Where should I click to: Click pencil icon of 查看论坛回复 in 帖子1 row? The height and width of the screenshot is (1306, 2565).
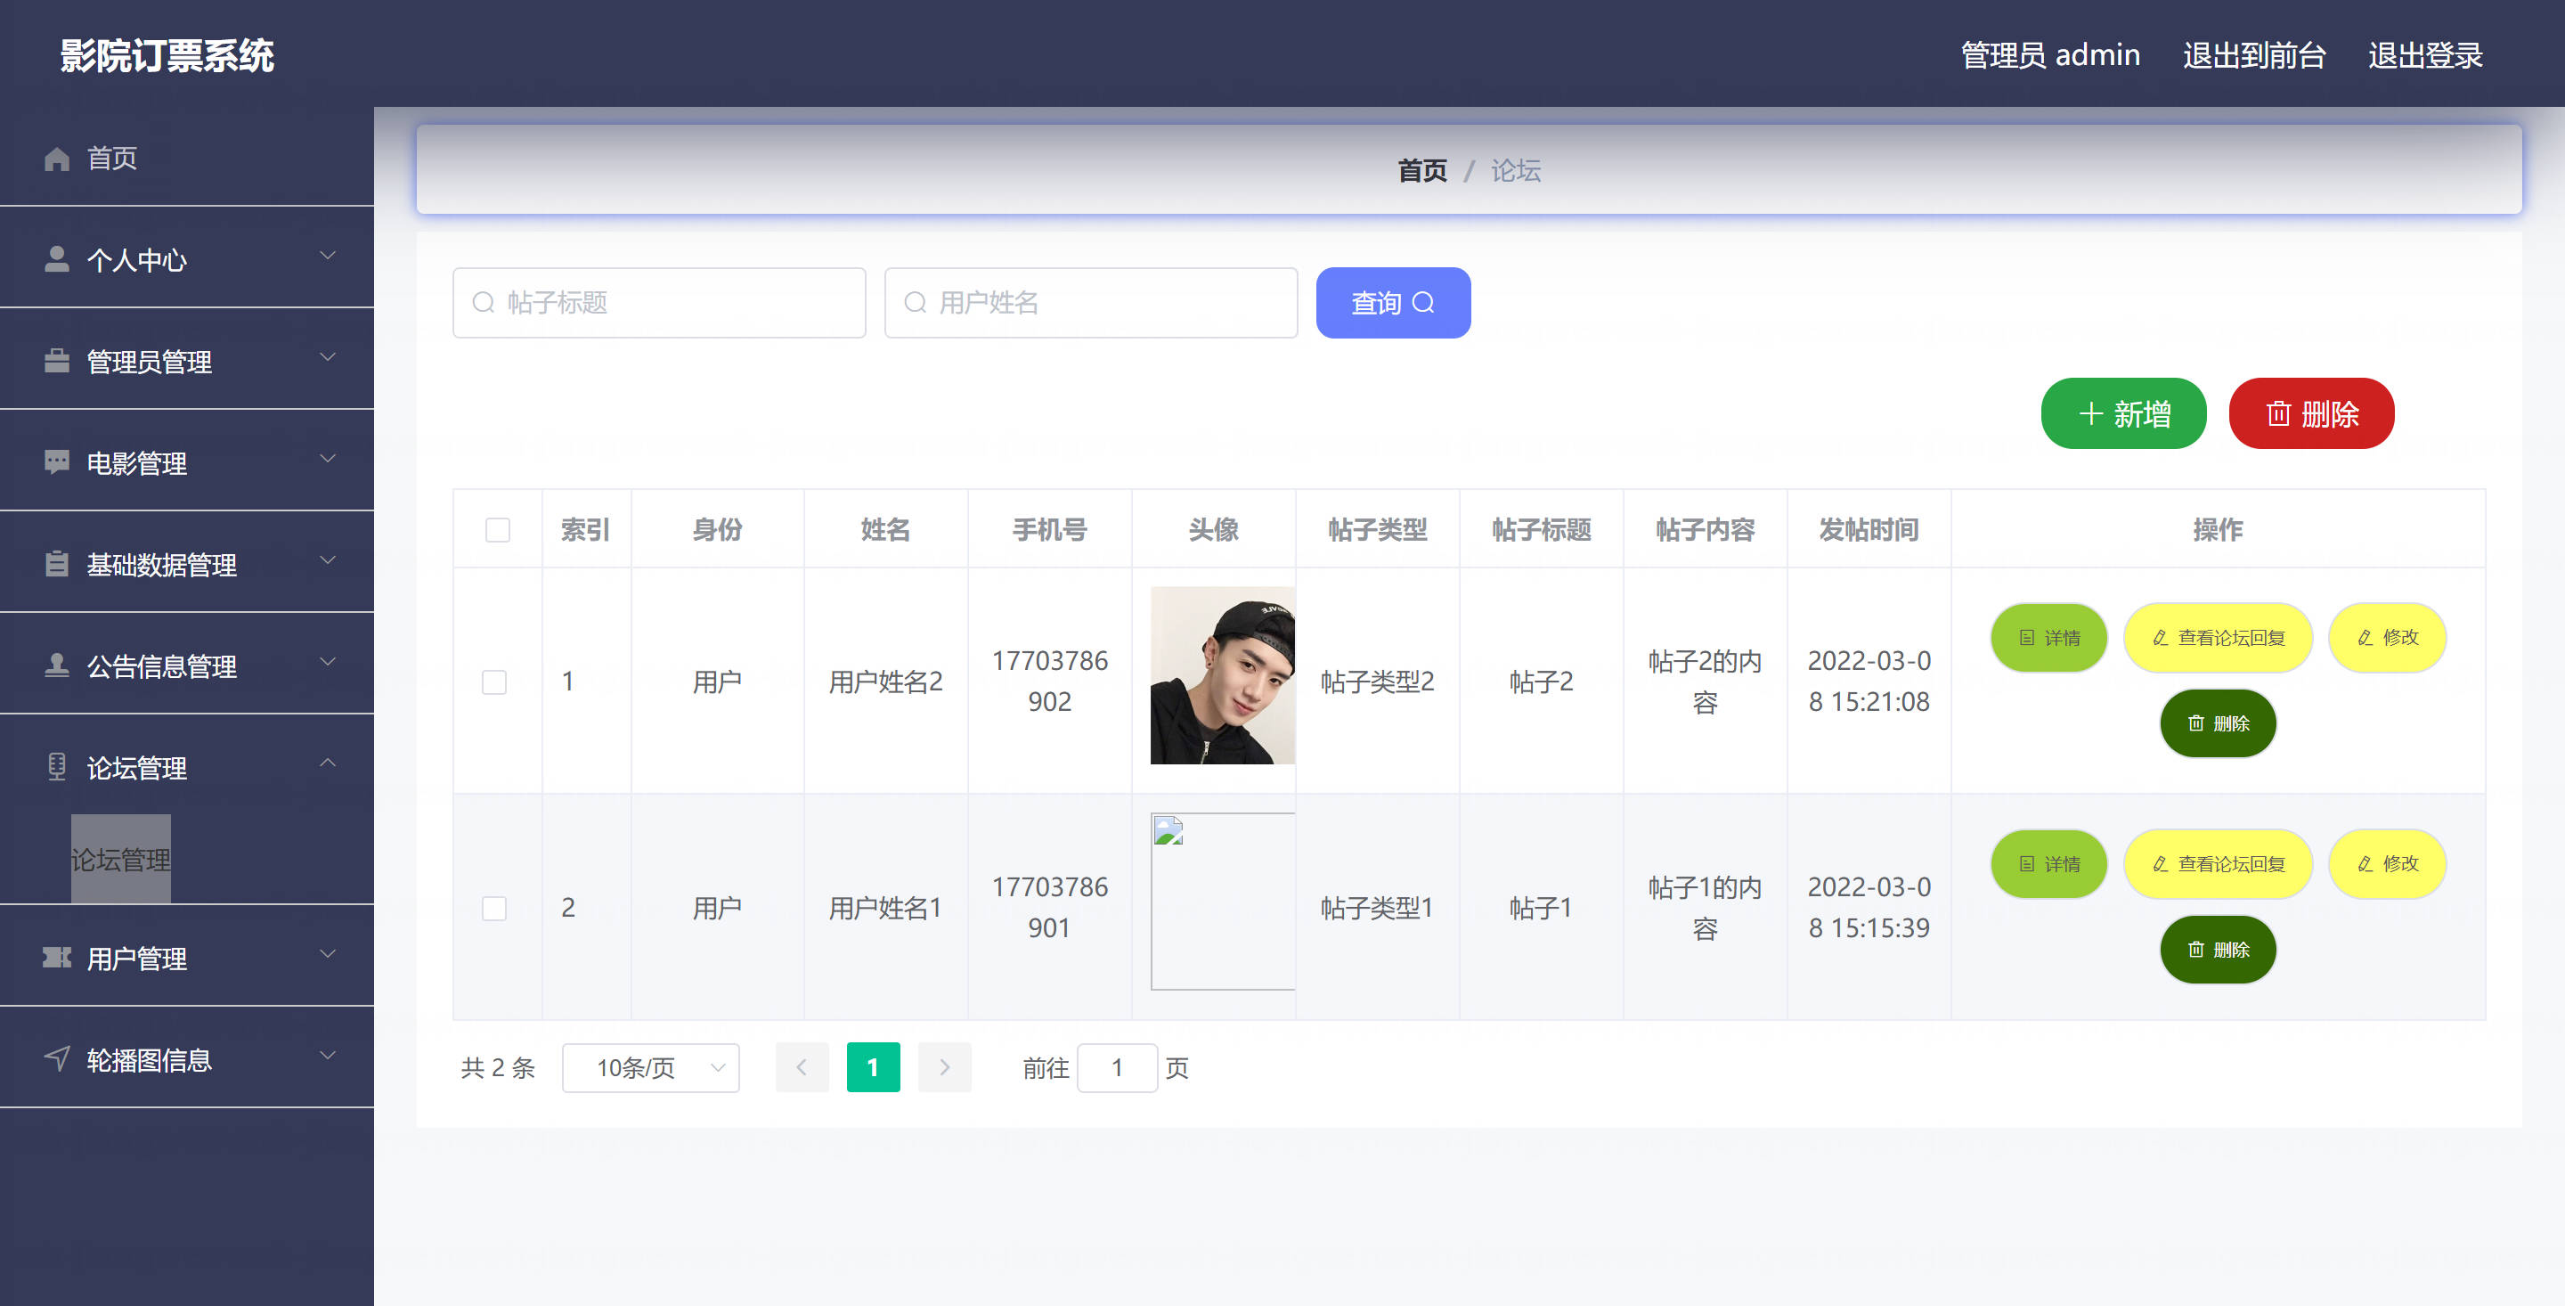2160,864
